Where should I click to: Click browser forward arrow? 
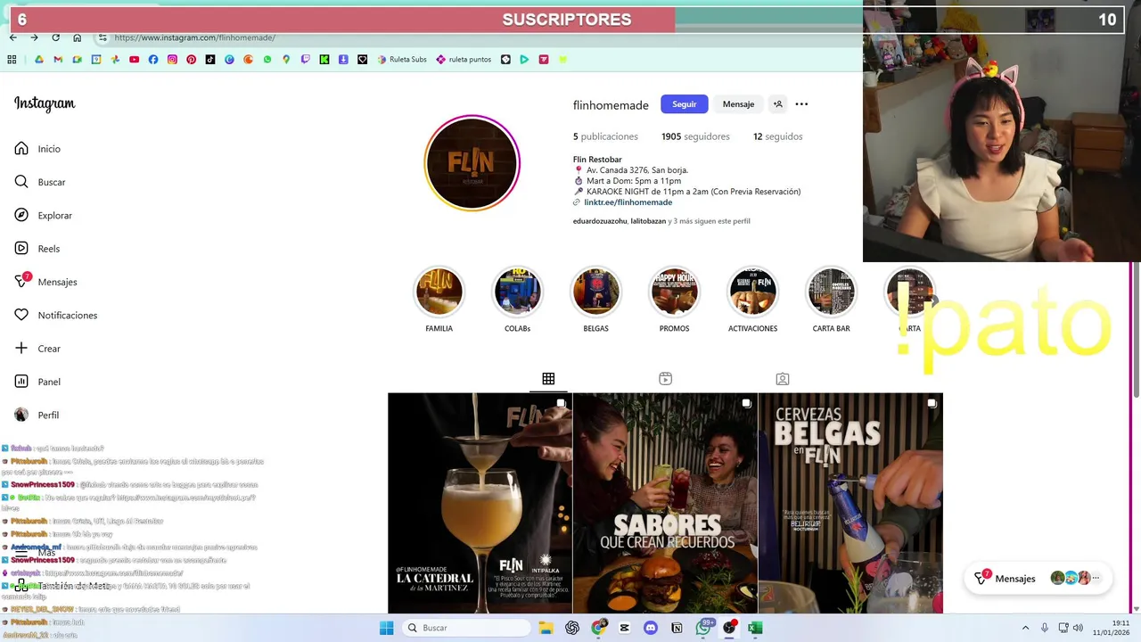coord(34,37)
